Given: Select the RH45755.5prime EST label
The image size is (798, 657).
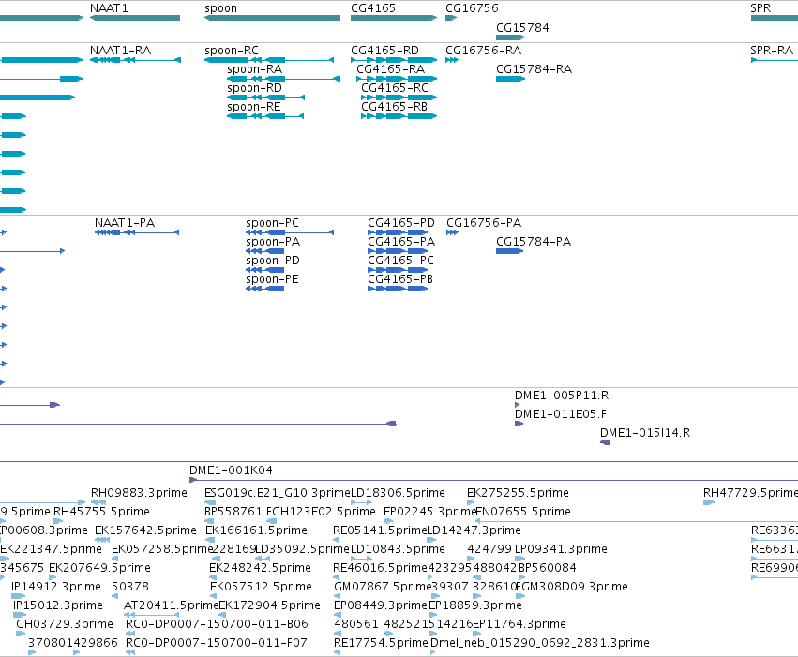Looking at the screenshot, I should (x=102, y=512).
